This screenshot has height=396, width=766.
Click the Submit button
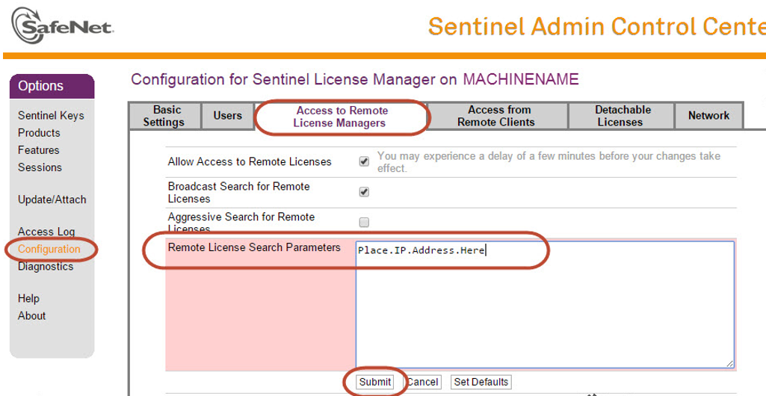[375, 382]
